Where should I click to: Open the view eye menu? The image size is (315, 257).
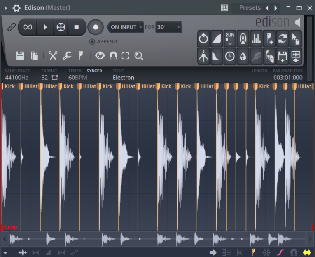(100, 55)
